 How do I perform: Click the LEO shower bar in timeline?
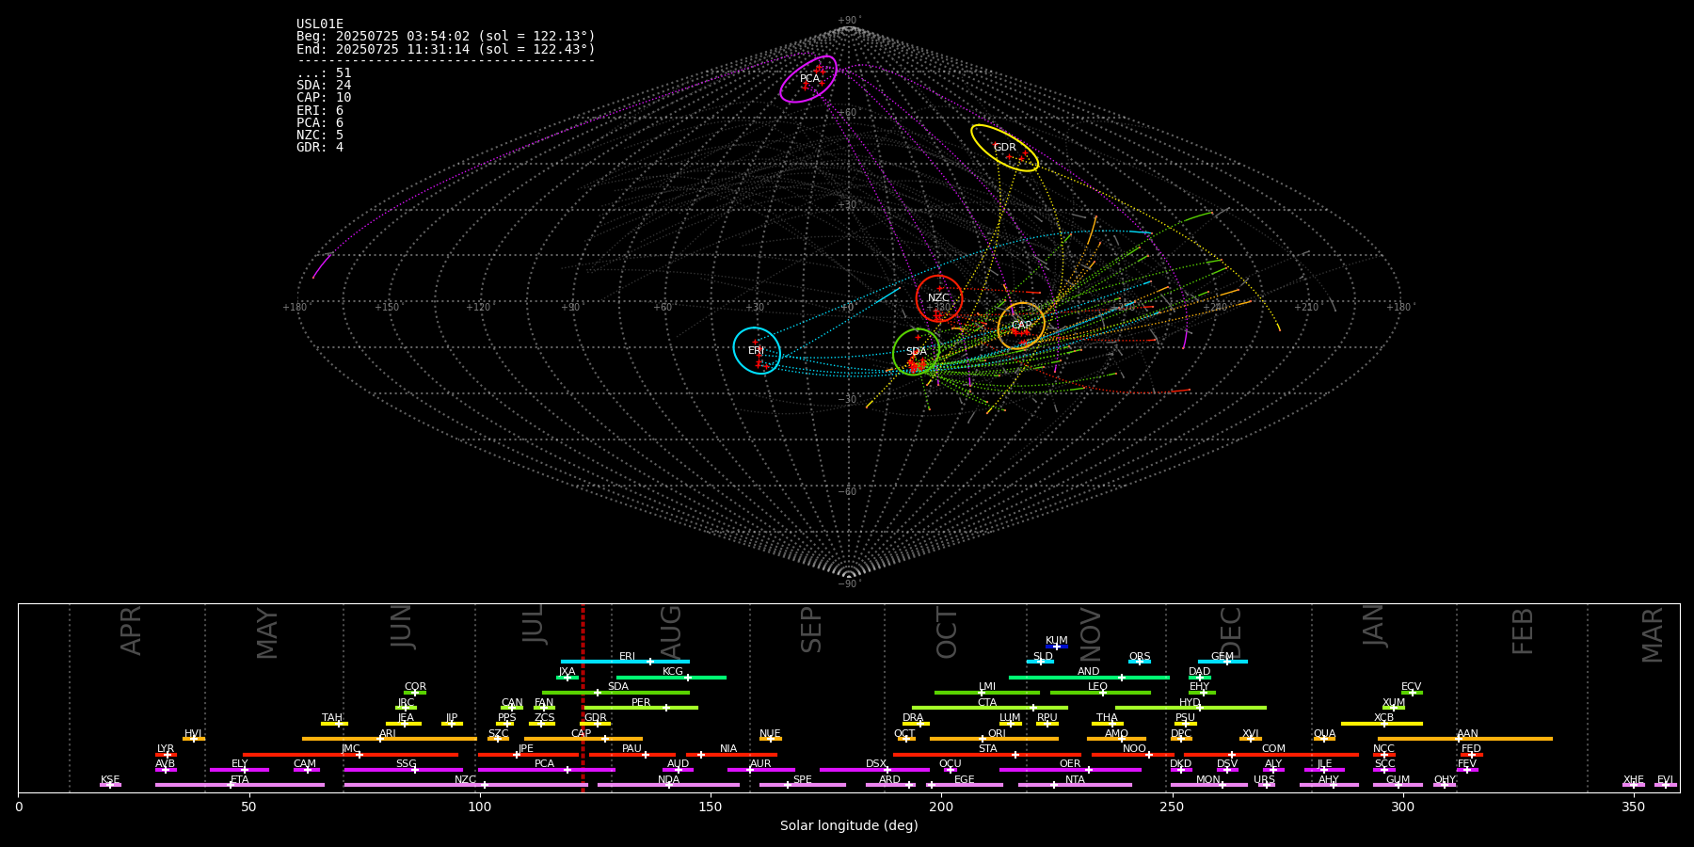point(1100,693)
